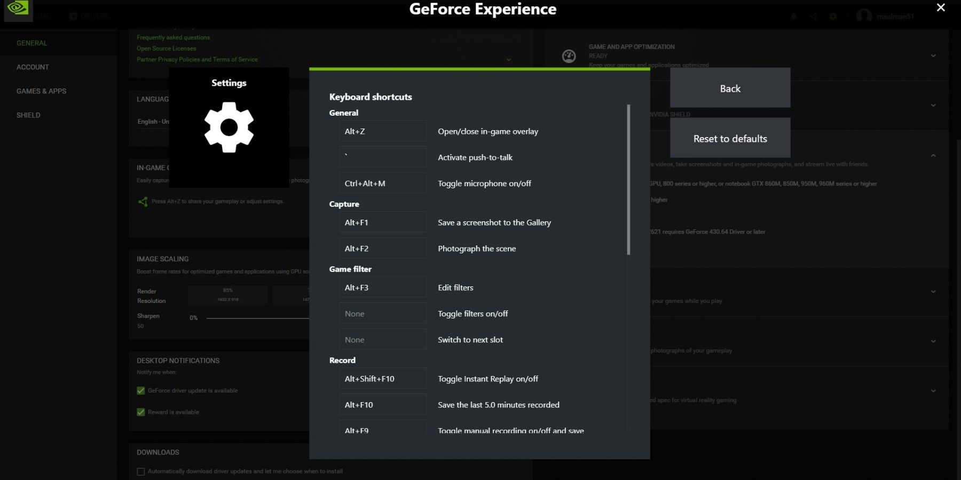Select ACCOUNT in the settings sidebar
Viewport: 961px width, 480px height.
(33, 67)
